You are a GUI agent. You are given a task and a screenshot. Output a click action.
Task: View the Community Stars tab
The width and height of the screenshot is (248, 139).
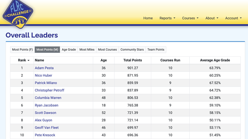(132, 50)
